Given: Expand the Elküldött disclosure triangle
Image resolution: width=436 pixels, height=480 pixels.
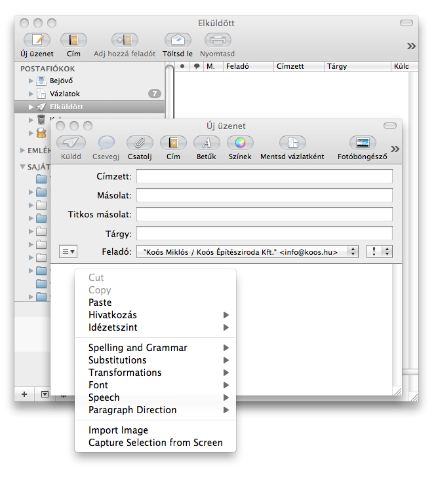Looking at the screenshot, I should pos(31,107).
